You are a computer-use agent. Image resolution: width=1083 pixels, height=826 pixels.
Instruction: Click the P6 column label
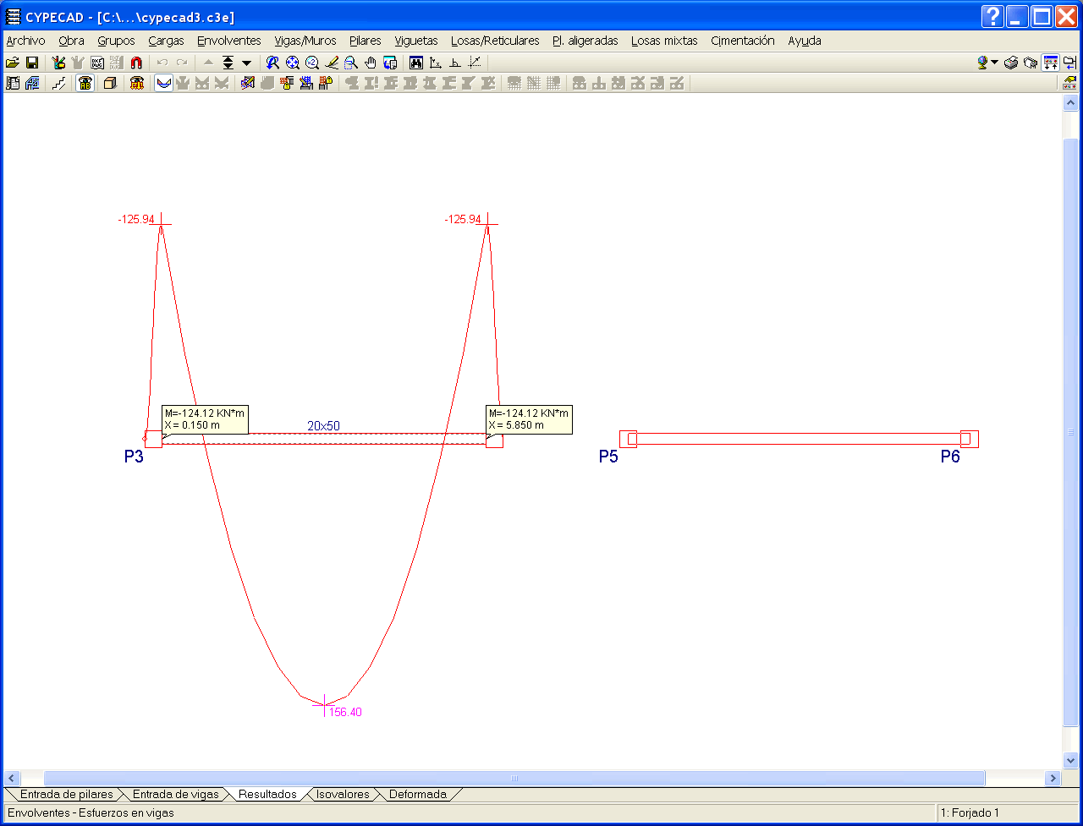pos(950,457)
